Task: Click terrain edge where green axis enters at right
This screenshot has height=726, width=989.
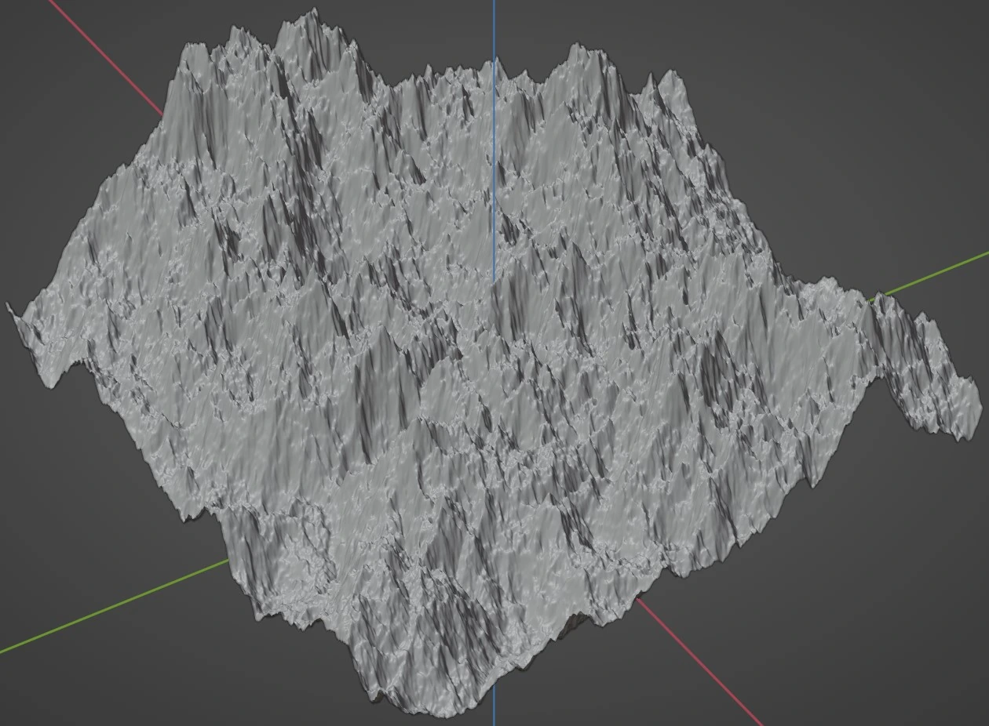Action: tap(873, 298)
